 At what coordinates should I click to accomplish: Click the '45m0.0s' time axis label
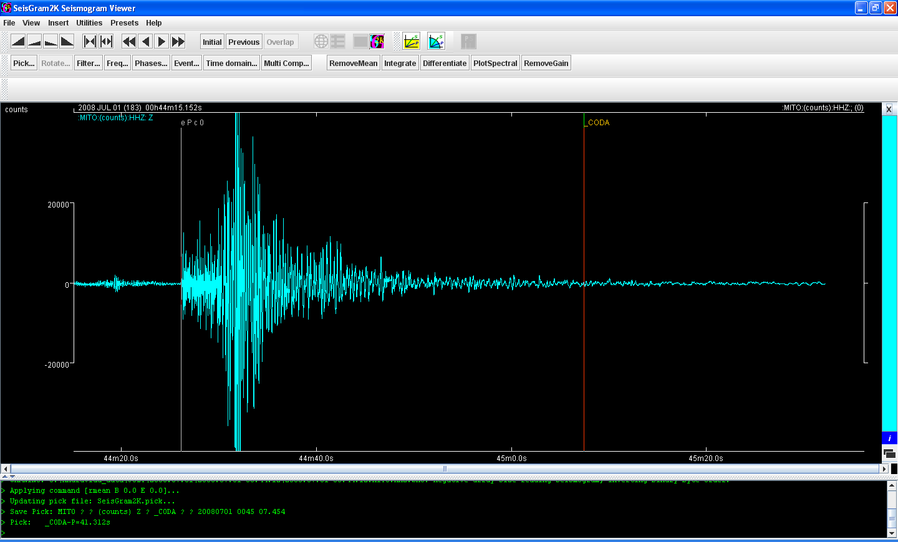pyautogui.click(x=511, y=459)
